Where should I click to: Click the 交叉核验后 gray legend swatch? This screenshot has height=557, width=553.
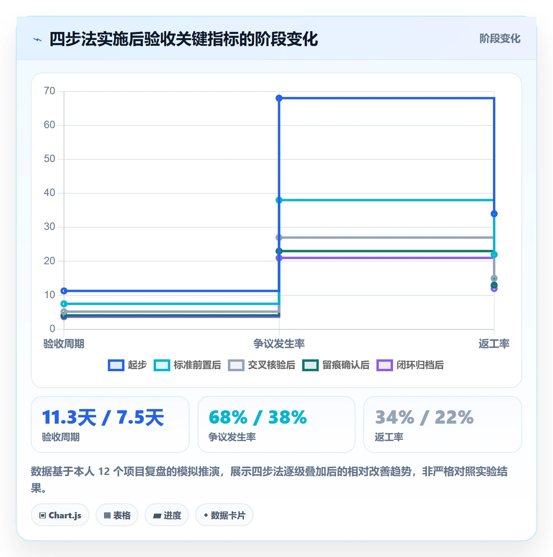tap(236, 365)
